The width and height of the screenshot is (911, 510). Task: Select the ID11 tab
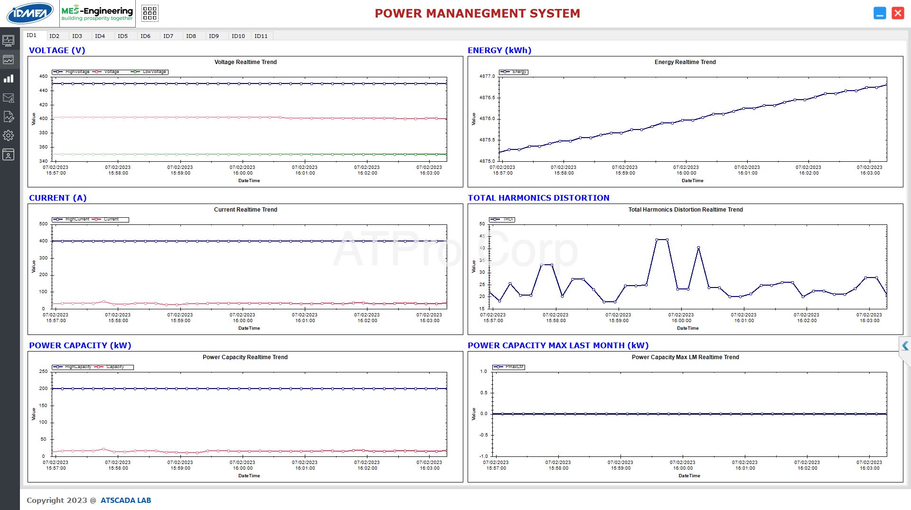click(x=261, y=36)
